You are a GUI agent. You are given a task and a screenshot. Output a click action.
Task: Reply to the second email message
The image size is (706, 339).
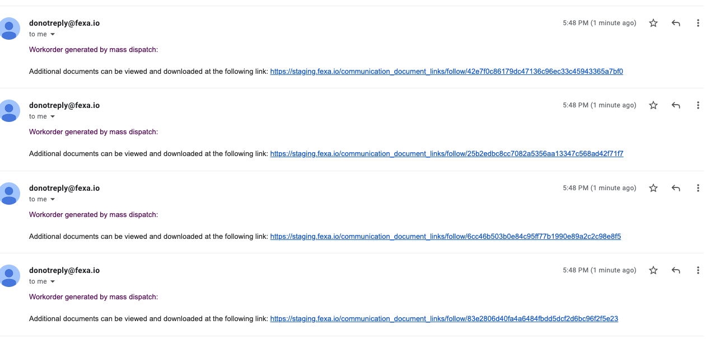coord(676,105)
